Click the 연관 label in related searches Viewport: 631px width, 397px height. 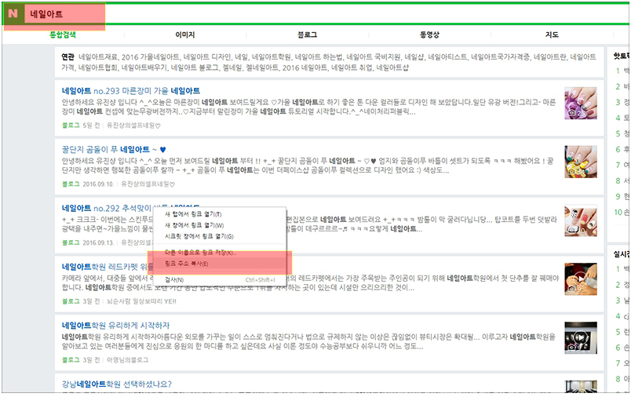click(67, 57)
